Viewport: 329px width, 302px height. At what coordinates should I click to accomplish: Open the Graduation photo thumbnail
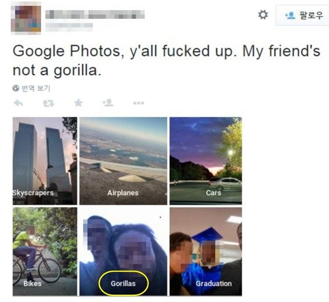coord(206,252)
